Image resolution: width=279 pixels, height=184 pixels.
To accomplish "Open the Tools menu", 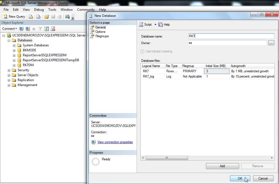I will (x=52, y=10).
